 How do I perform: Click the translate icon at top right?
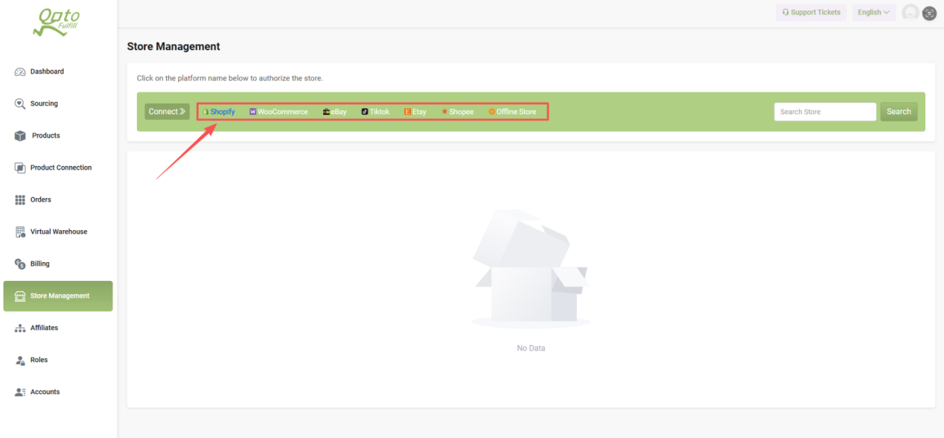point(929,13)
